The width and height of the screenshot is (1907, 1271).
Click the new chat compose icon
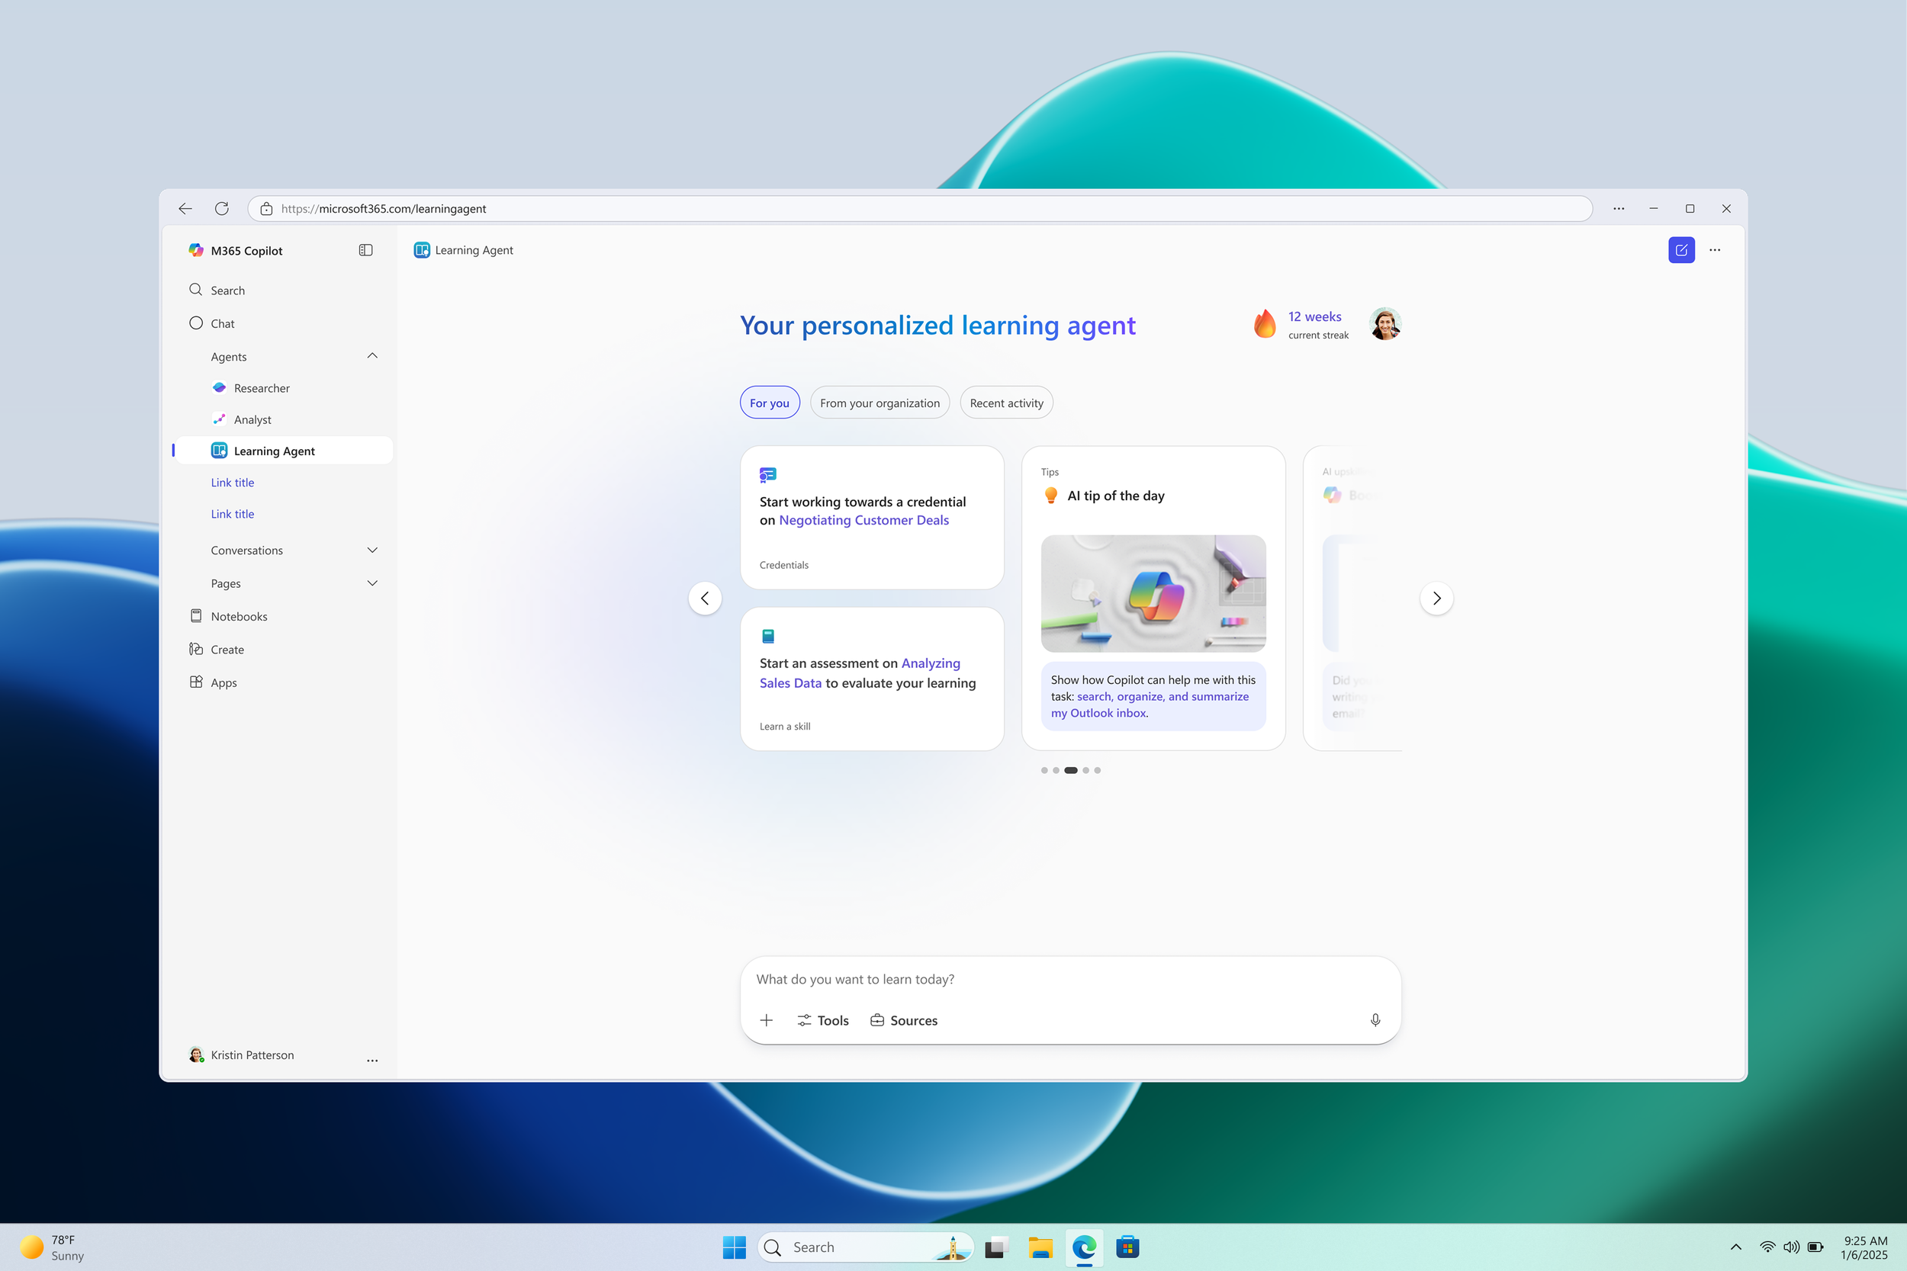click(1680, 249)
